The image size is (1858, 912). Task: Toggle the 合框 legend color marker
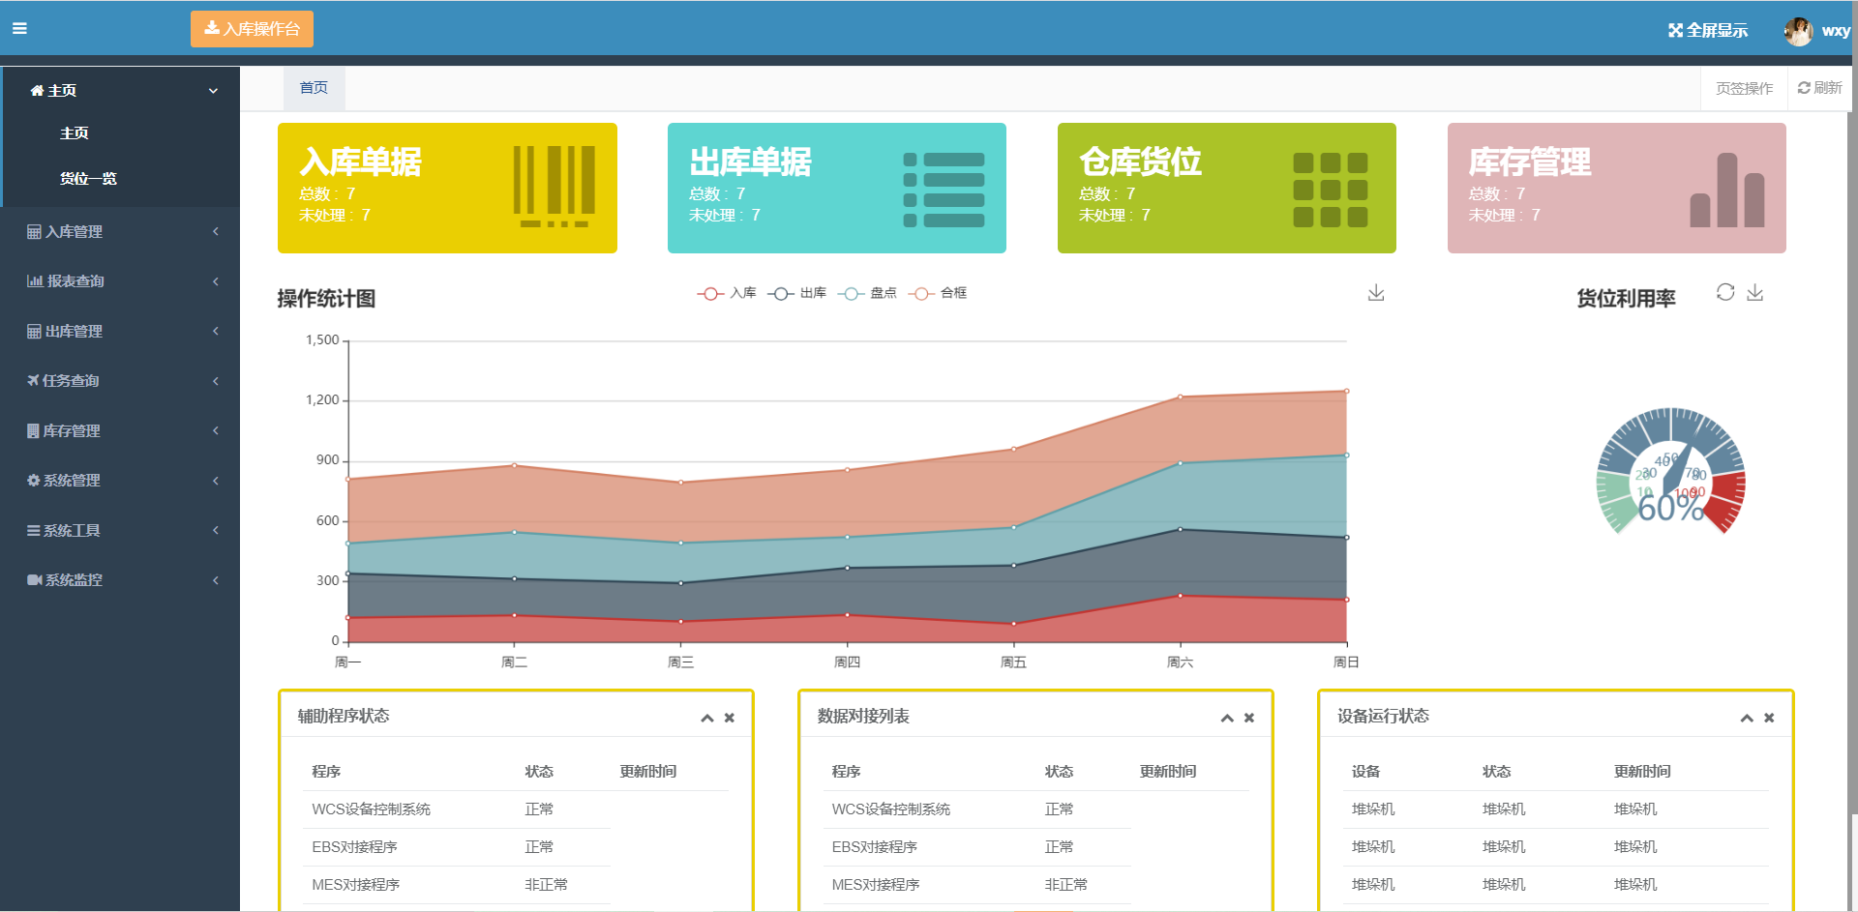pyautogui.click(x=921, y=294)
